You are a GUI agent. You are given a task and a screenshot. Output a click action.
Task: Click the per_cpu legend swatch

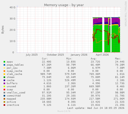click(4, 68)
